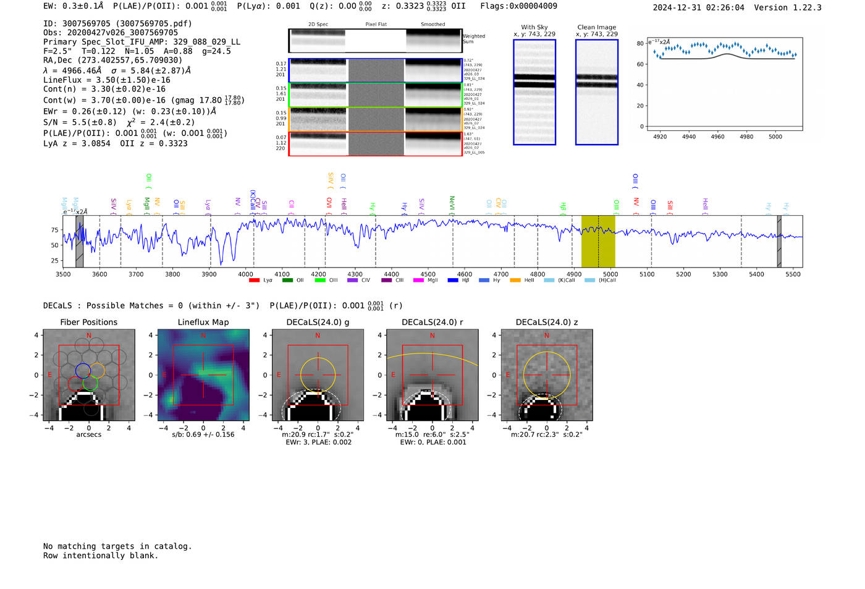Click the orange fiber circle in Fiber Positions
Image resolution: width=865 pixels, height=589 pixels.
pyautogui.click(x=97, y=371)
